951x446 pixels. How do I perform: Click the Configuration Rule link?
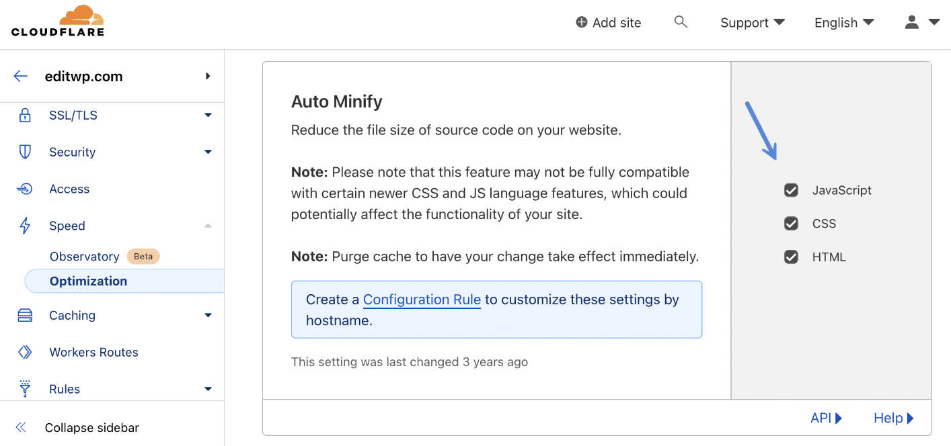[422, 300]
